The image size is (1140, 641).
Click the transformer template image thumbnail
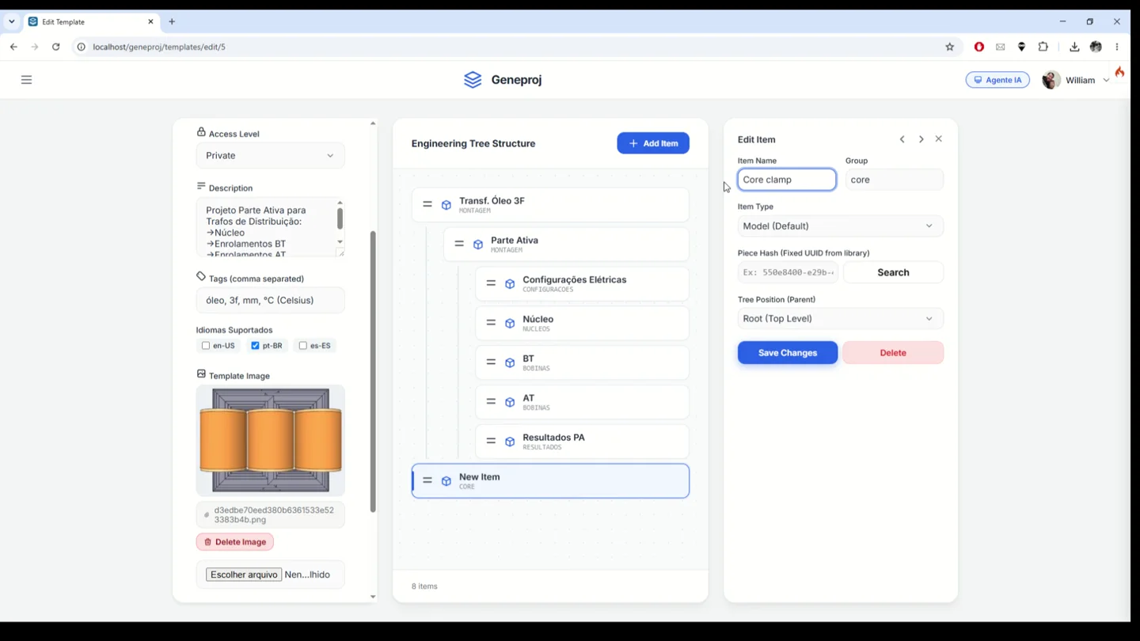click(x=271, y=440)
